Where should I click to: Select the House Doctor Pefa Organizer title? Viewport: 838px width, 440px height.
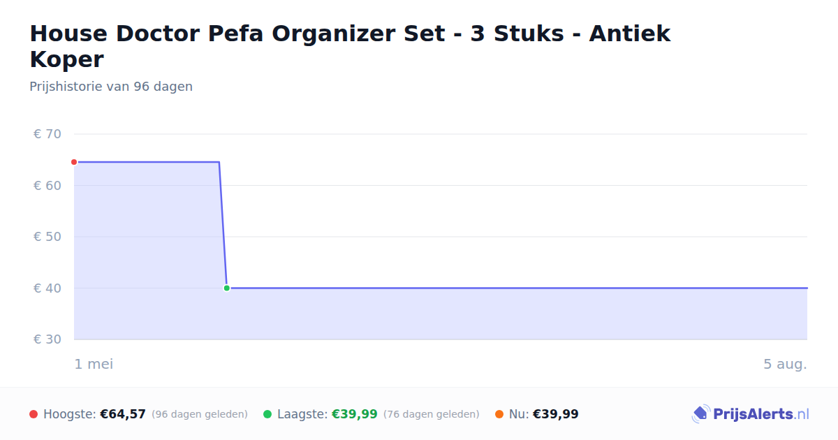tap(350, 46)
